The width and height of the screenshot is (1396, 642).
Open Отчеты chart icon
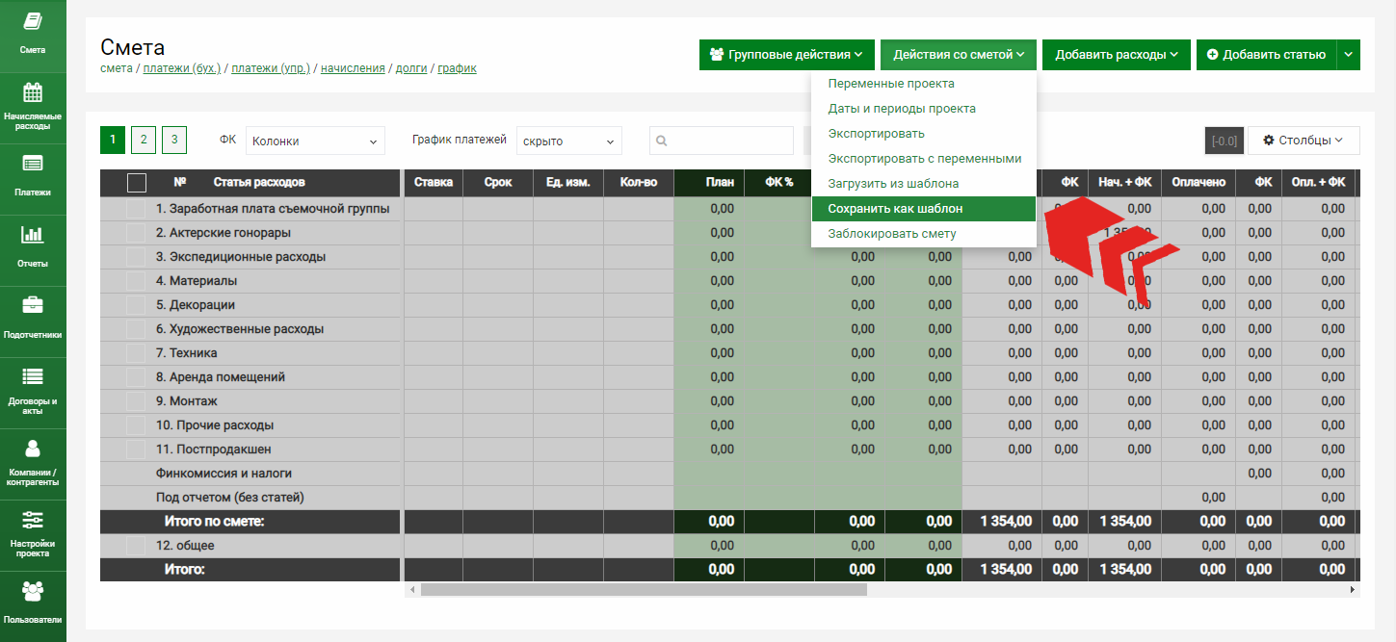pos(33,235)
